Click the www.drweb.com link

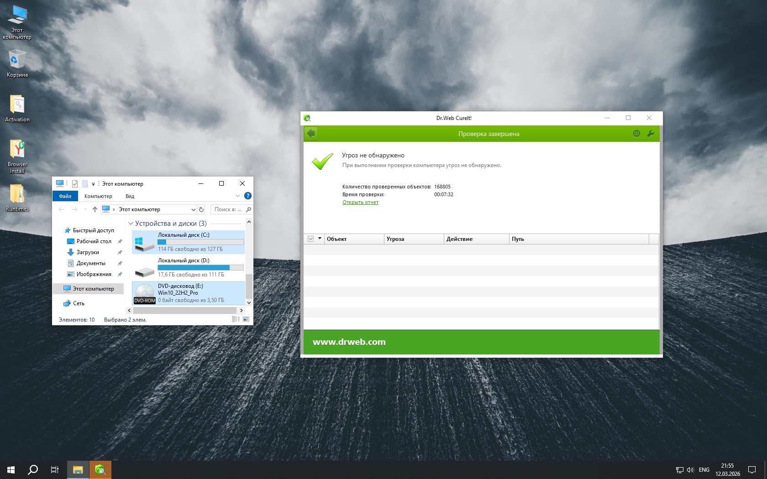coord(349,342)
